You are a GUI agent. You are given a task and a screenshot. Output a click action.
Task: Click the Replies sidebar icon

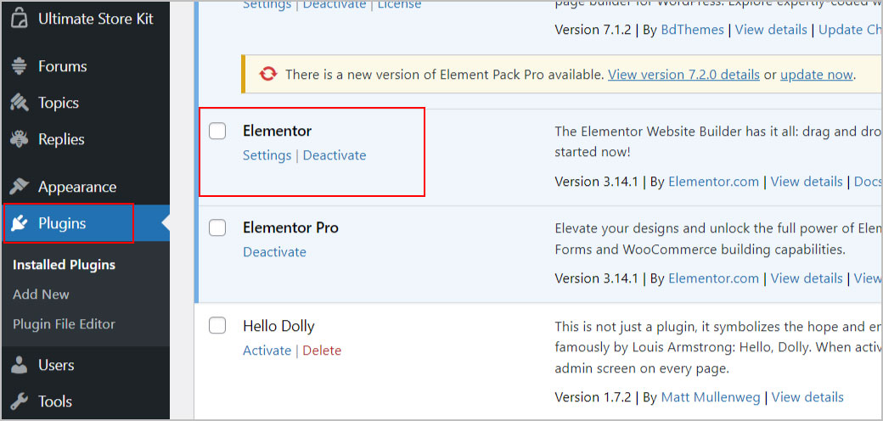pyautogui.click(x=19, y=139)
